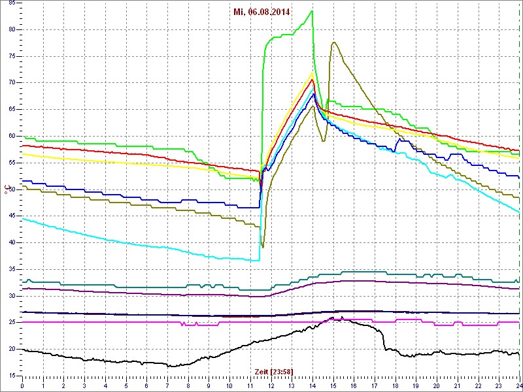The image size is (523, 392).
Task: Click hour 8 on the time axis
Action: click(x=188, y=385)
